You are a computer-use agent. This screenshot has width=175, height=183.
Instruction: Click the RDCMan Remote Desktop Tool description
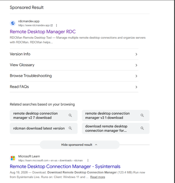[x=78, y=40]
